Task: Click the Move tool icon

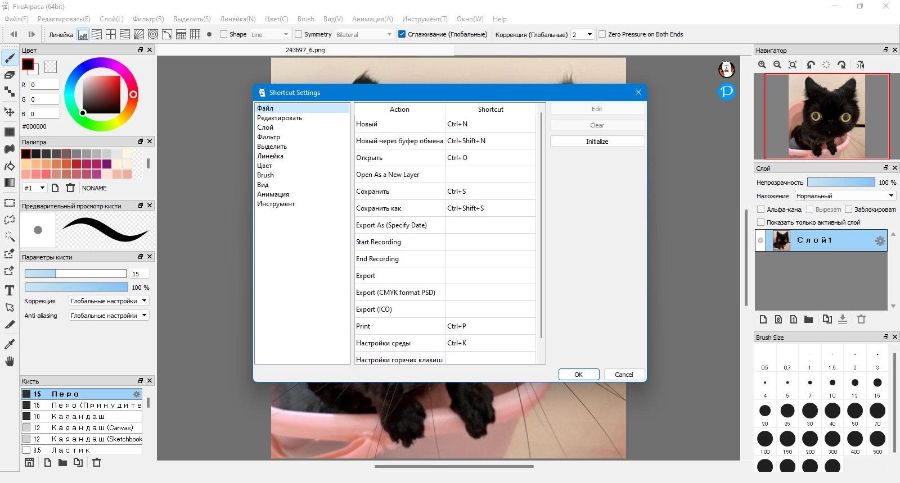Action: 10,112
